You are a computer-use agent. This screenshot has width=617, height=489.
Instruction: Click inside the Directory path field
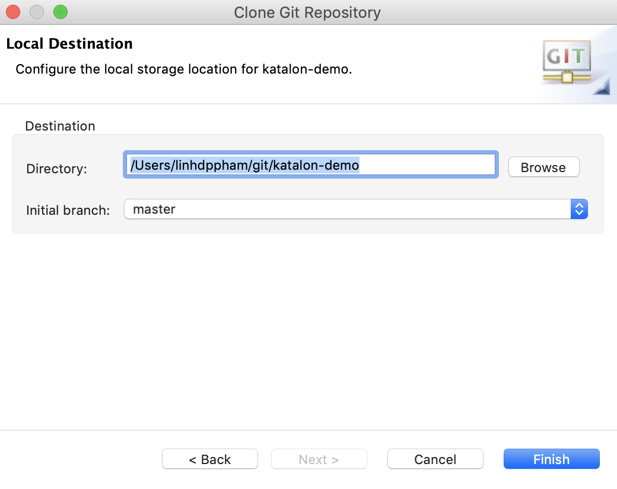pyautogui.click(x=427, y=165)
